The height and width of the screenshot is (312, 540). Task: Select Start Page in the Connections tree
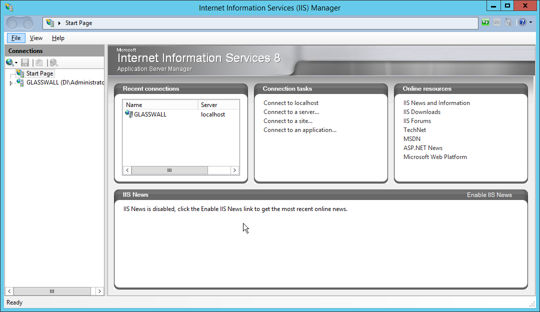tap(39, 73)
